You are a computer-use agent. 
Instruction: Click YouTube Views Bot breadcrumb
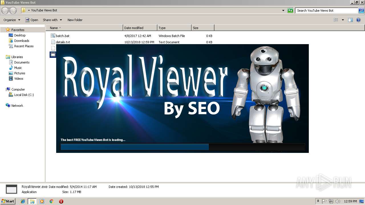click(x=44, y=10)
